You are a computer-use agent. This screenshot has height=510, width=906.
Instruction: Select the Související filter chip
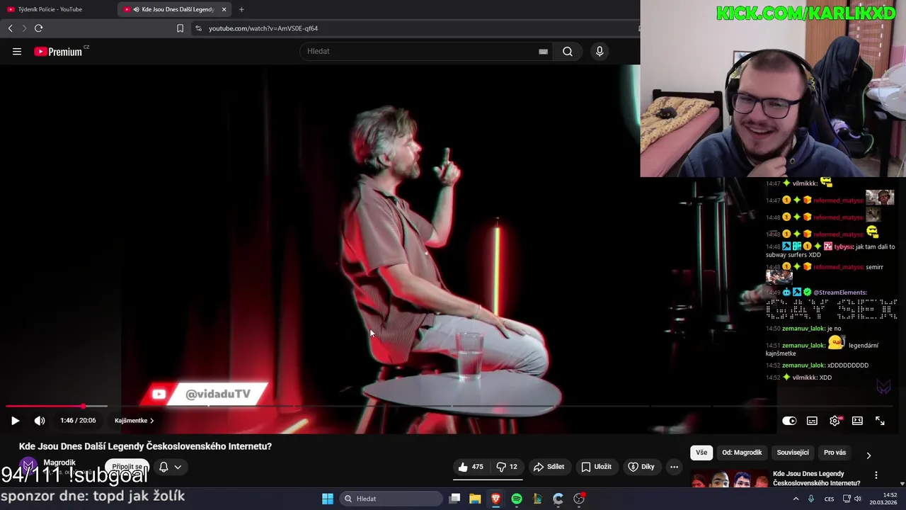[x=793, y=453]
